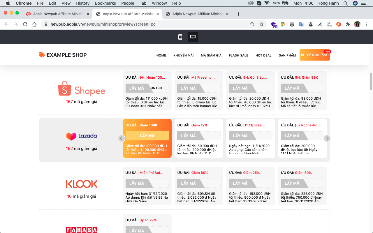The width and height of the screenshot is (373, 233).
Task: Open the HOT DEAL nav item
Action: click(263, 55)
